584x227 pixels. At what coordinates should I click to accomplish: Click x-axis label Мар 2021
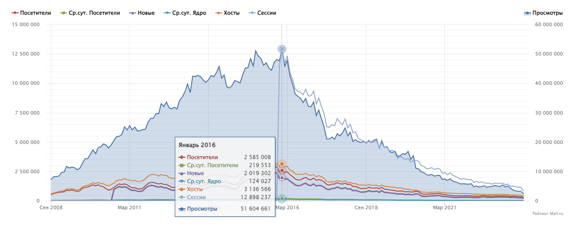(x=444, y=207)
